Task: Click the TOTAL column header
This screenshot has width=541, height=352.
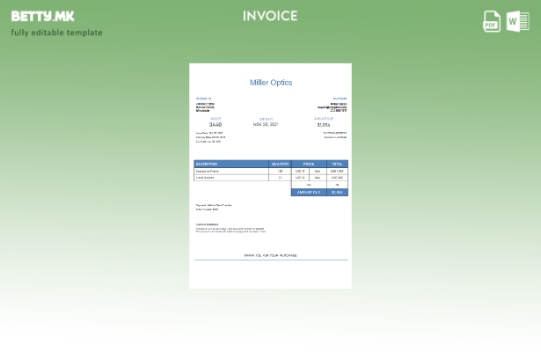Action: tap(337, 164)
